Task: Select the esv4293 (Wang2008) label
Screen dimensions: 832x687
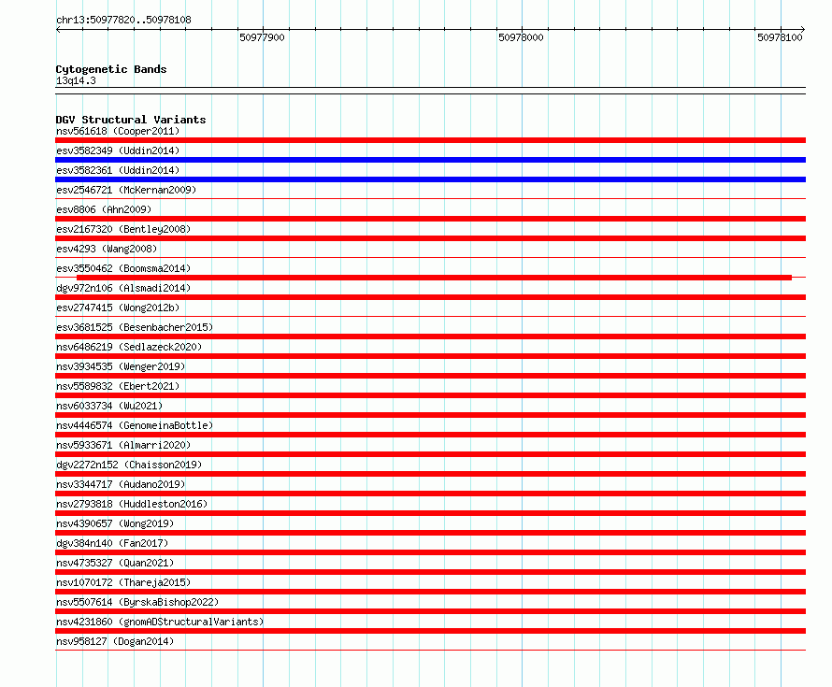Action: pyautogui.click(x=107, y=249)
